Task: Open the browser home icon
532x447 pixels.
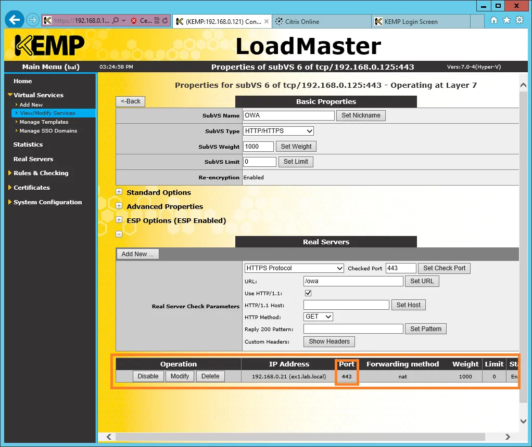Action: 494,20
